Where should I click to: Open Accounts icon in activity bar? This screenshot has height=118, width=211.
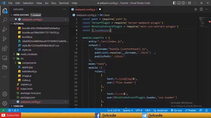pos(5,94)
